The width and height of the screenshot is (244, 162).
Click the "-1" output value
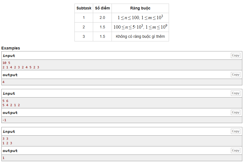[4, 120]
